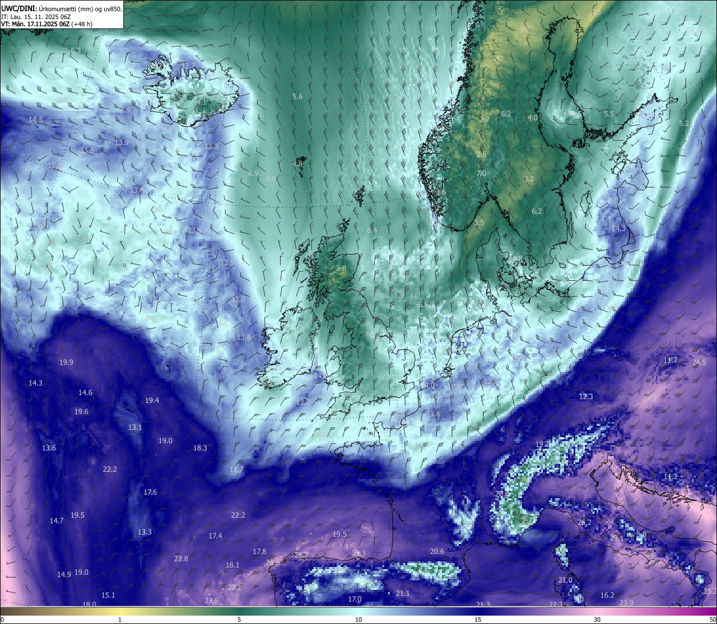This screenshot has height=624, width=717.
Task: Click the 17.4 precipitation value
Action: (x=215, y=536)
